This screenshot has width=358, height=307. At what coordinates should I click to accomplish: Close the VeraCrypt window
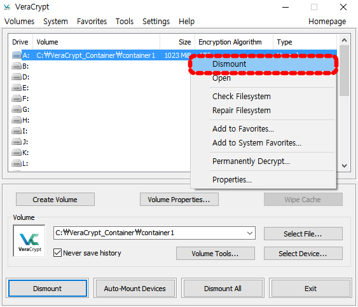click(x=343, y=7)
